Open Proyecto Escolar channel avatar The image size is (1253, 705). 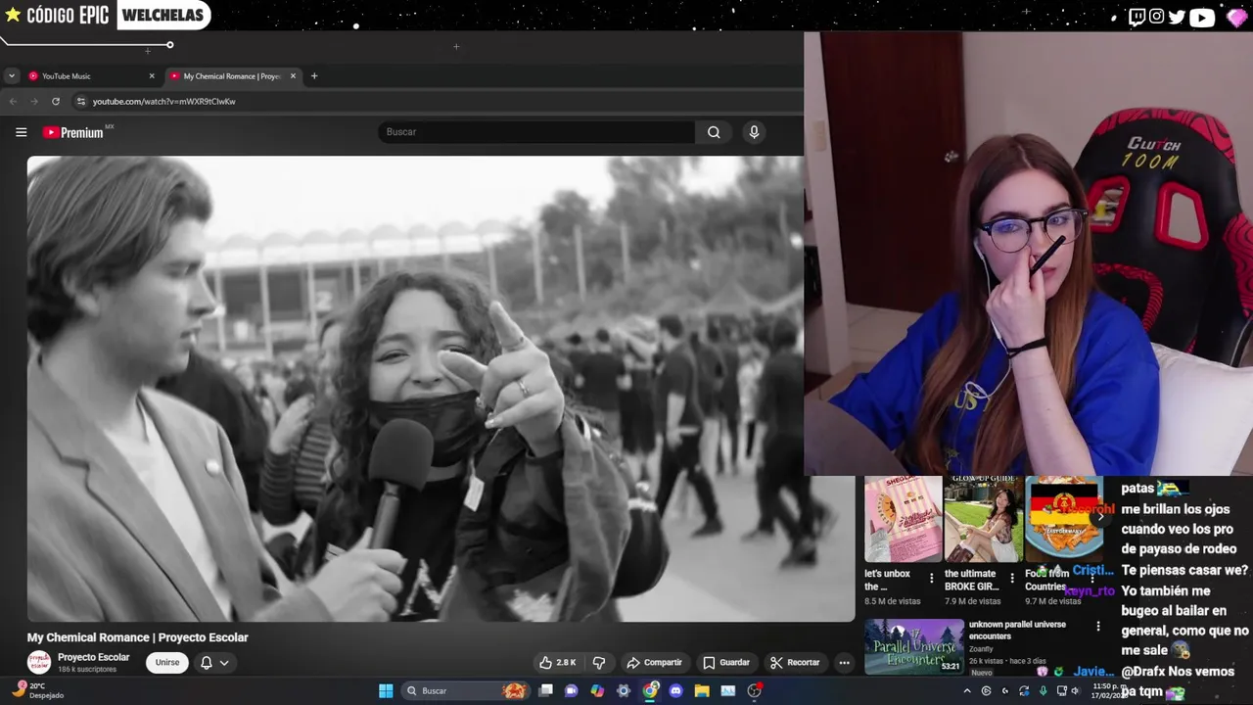coord(39,663)
